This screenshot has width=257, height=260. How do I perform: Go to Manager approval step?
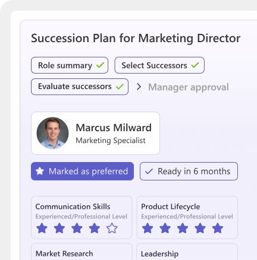[x=189, y=87]
